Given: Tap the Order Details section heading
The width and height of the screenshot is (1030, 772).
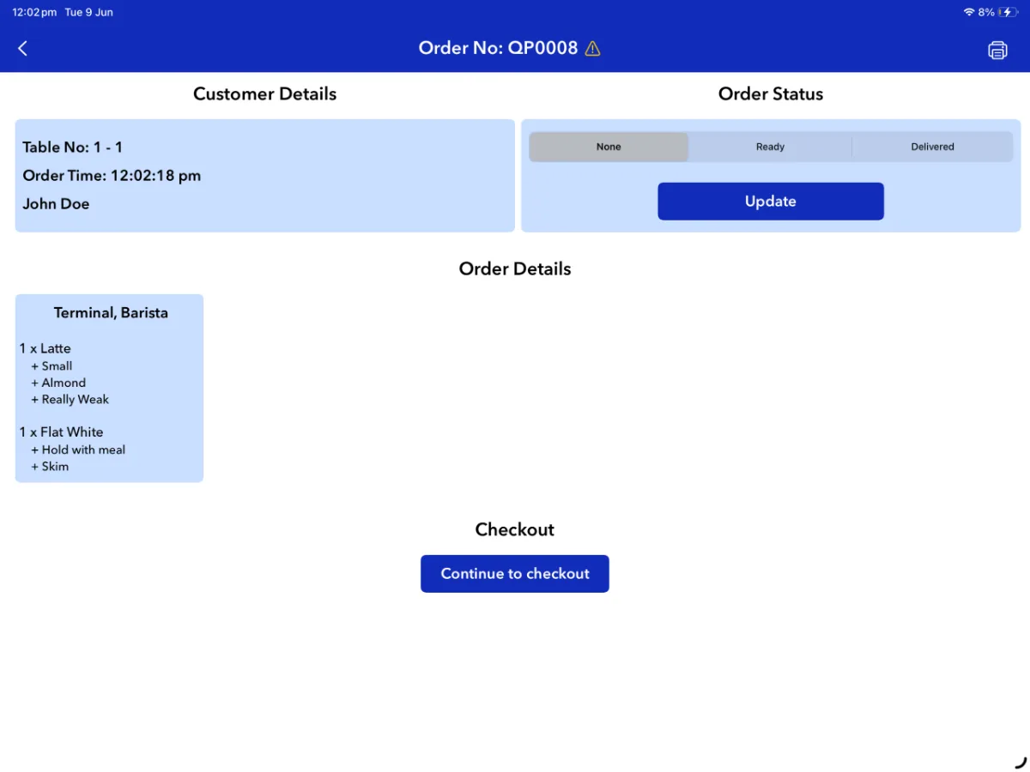Looking at the screenshot, I should click(x=515, y=269).
